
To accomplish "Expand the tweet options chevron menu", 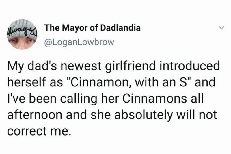I will click(x=221, y=28).
